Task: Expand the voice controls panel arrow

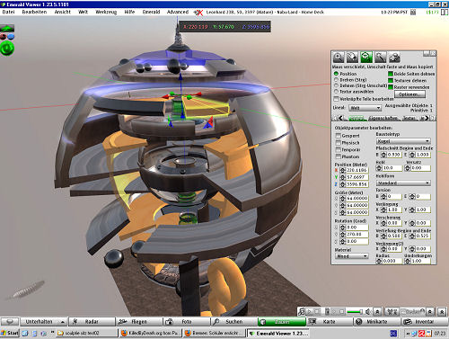Action: [x=430, y=311]
